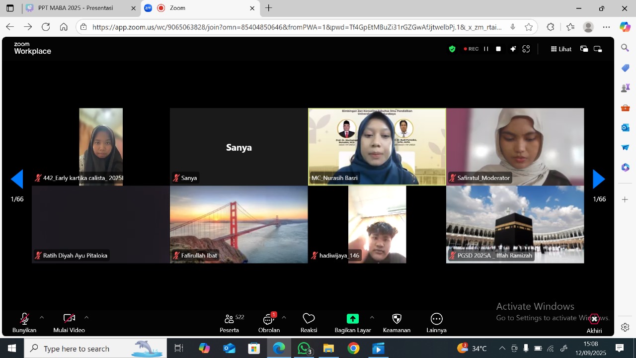Screen dimensions: 636x358
Task: Turn on camera with Mulai Video
Action: 69,323
